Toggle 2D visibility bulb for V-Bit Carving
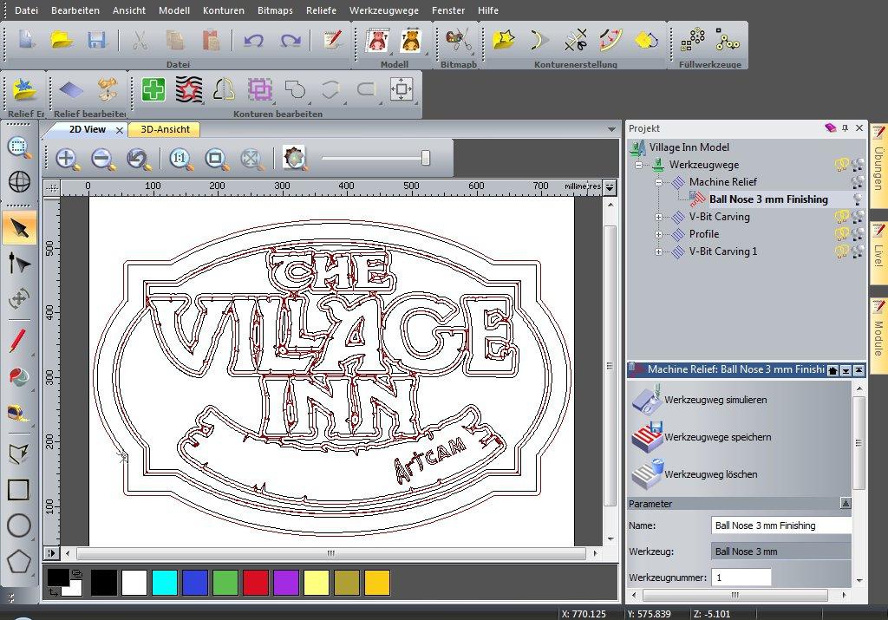This screenshot has height=620, width=888. click(x=841, y=217)
